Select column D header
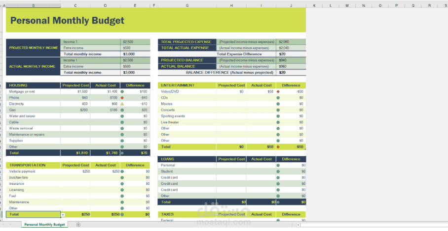 pyautogui.click(x=106, y=5)
